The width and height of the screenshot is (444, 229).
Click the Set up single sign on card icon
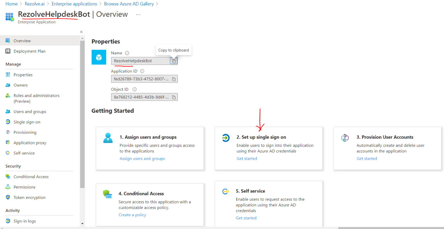(226, 138)
